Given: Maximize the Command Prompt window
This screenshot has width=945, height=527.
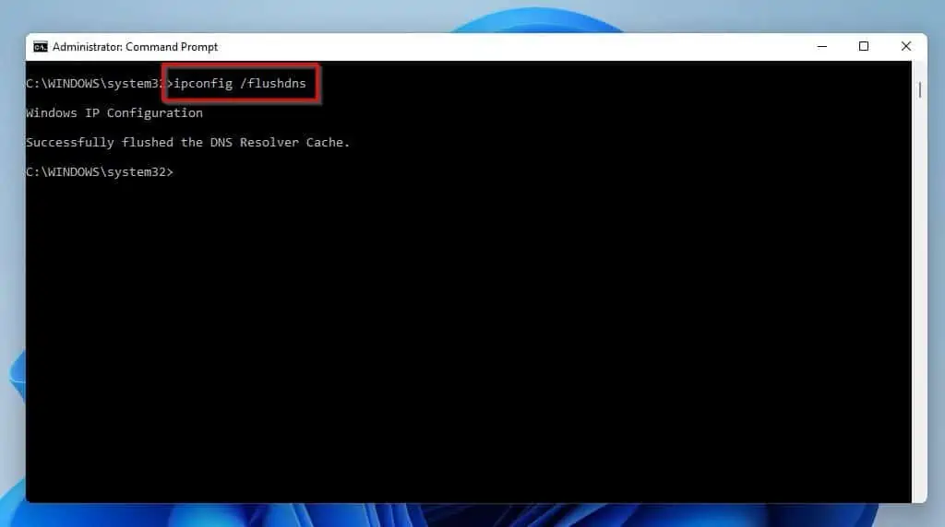Looking at the screenshot, I should click(864, 46).
